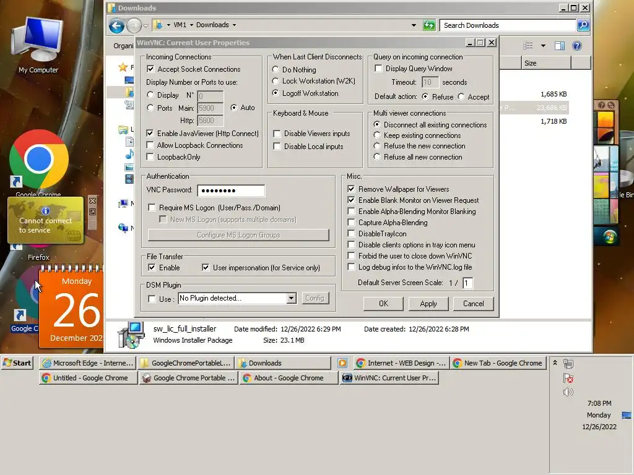Select Refuse all new connection
This screenshot has width=634, height=475.
pos(377,156)
